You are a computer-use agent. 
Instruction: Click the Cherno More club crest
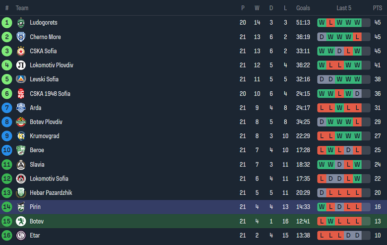[x=21, y=37]
